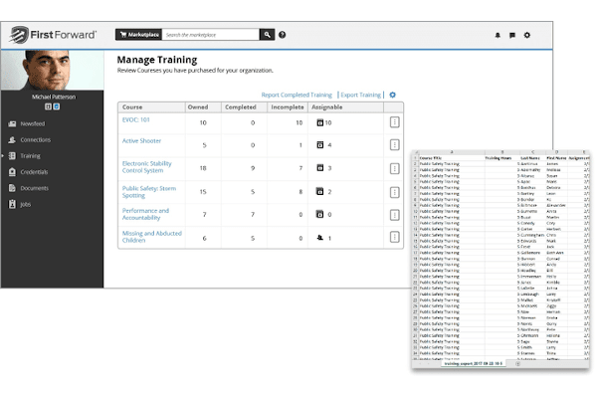Click the Newsfeed sidebar item
Screen dimensions: 597x398
pyautogui.click(x=34, y=124)
